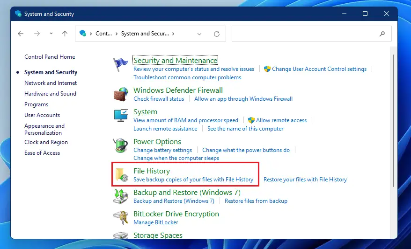
Task: Click the Cont... breadcrumb segment
Action: (103, 34)
